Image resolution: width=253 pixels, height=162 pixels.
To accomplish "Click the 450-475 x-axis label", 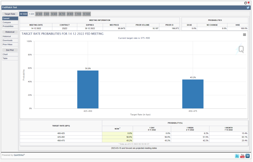I will 193,111.
